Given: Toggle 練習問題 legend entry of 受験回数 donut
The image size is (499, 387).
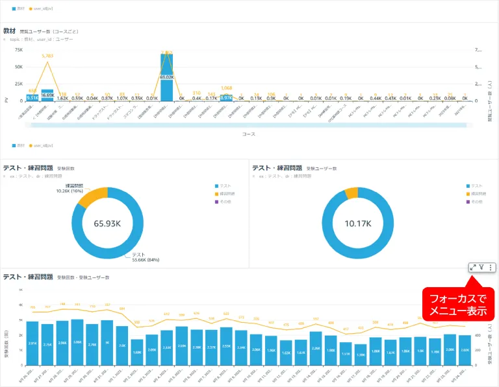Looking at the screenshot, I should point(225,194).
